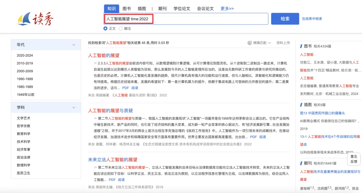
Task: Filter by subject 技术科学
Action: click(x=23, y=142)
